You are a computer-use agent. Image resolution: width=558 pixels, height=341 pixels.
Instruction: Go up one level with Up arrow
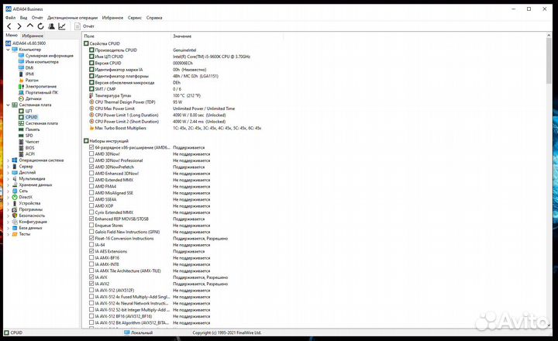pyautogui.click(x=30, y=26)
